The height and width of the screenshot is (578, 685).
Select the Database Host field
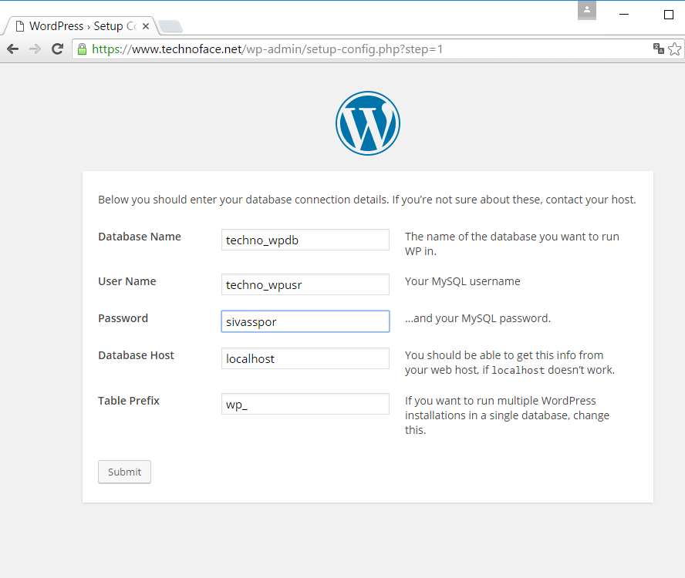[305, 358]
